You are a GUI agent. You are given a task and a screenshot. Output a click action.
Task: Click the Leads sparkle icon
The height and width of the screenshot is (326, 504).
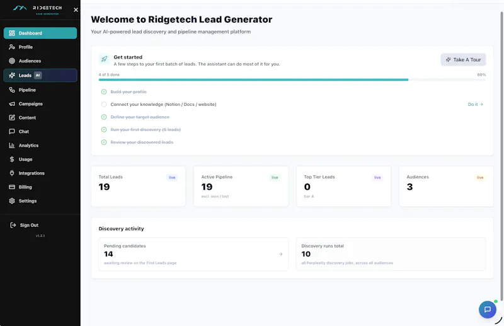(x=12, y=75)
